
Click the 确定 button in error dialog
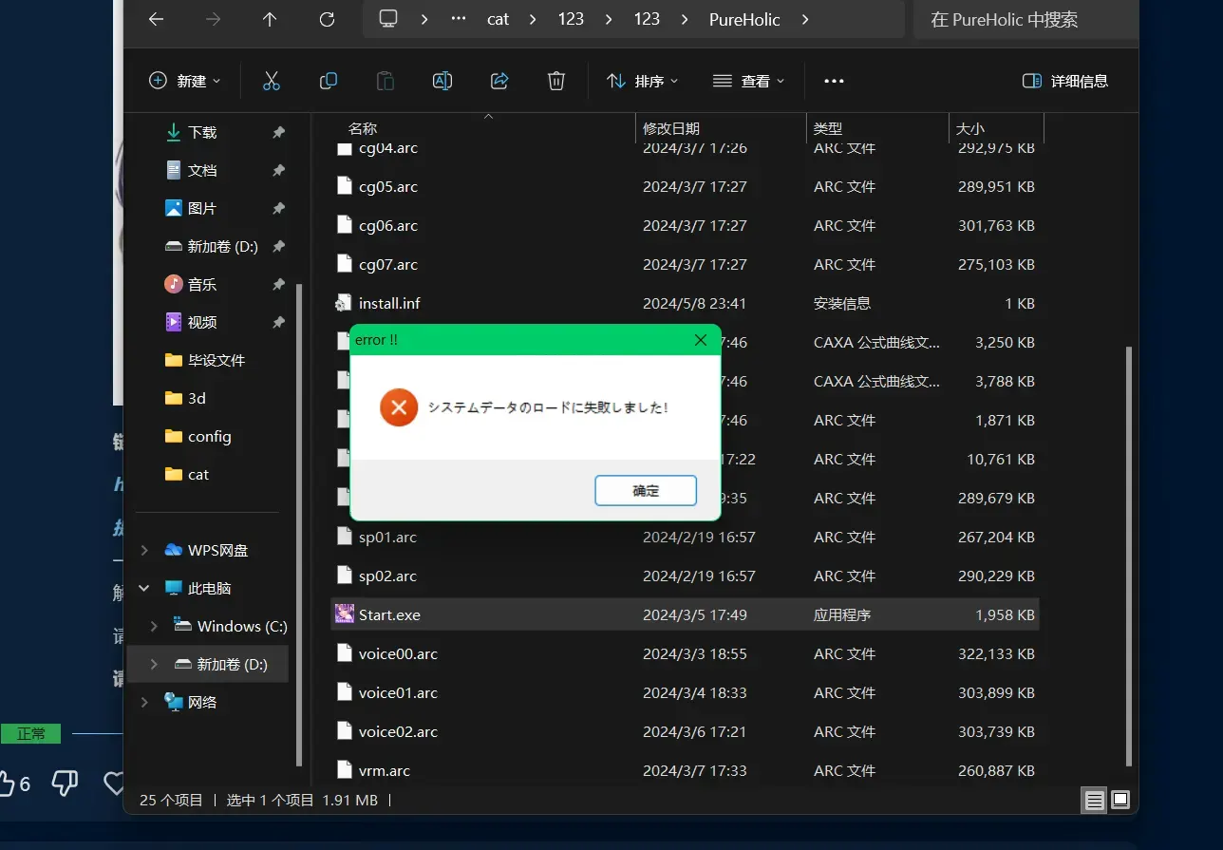click(646, 491)
